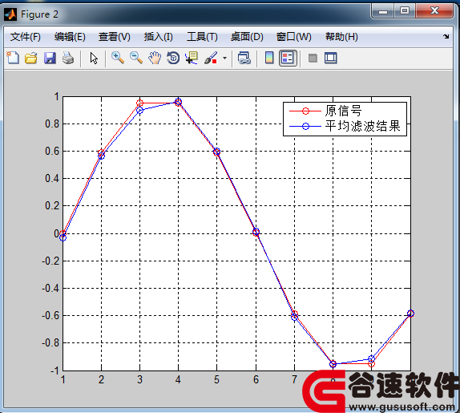Image resolution: width=460 pixels, height=413 pixels.
Task: Click the x-axis tick label 5
Action: (x=216, y=380)
